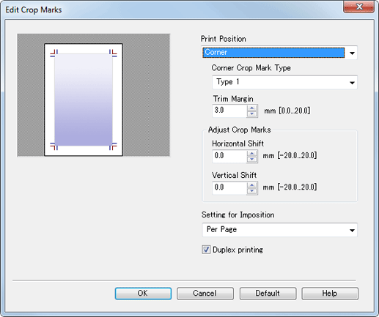Increase Horizontal Shift with up arrow
This screenshot has width=379, height=317.
pos(252,154)
